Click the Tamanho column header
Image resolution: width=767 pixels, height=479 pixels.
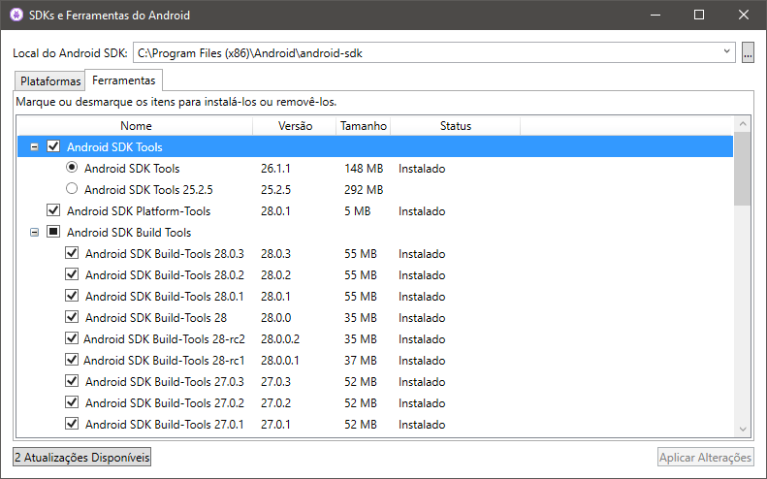[364, 126]
